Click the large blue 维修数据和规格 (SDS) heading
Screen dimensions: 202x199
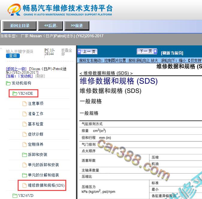[x=119, y=81]
